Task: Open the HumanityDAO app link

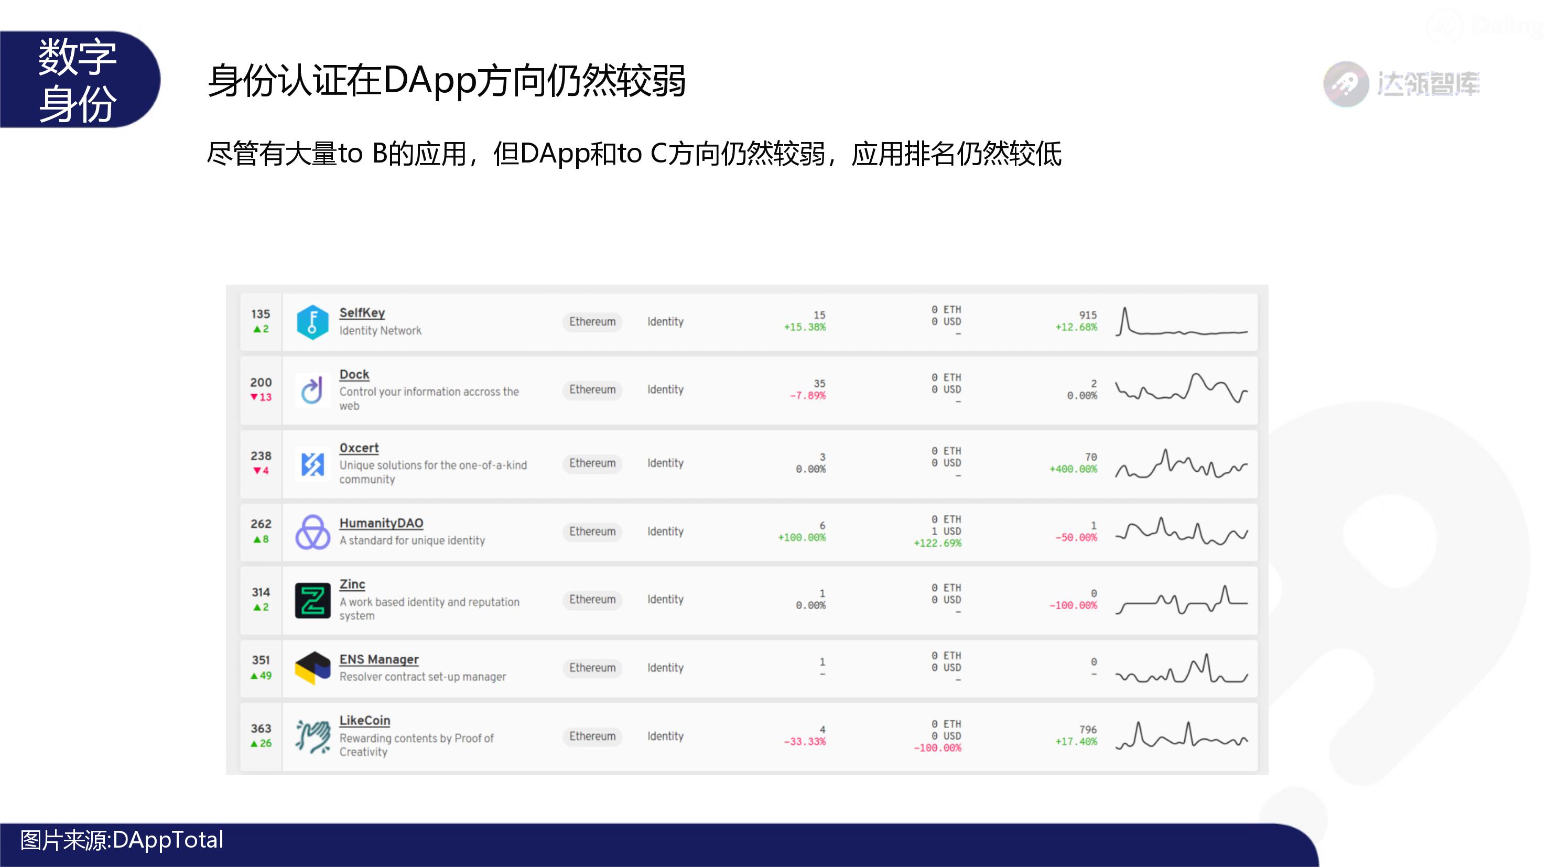Action: coord(381,523)
